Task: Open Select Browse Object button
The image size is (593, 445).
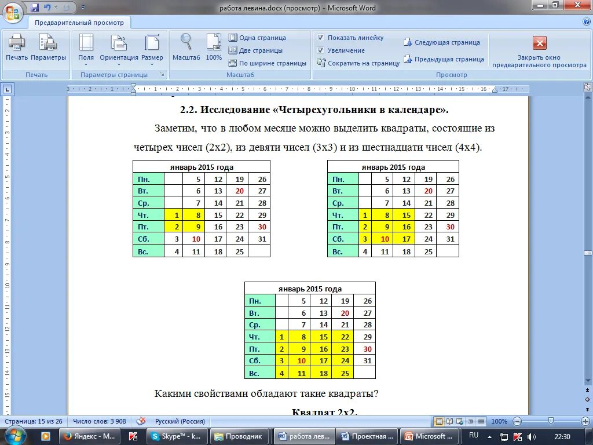Action: pos(588,400)
